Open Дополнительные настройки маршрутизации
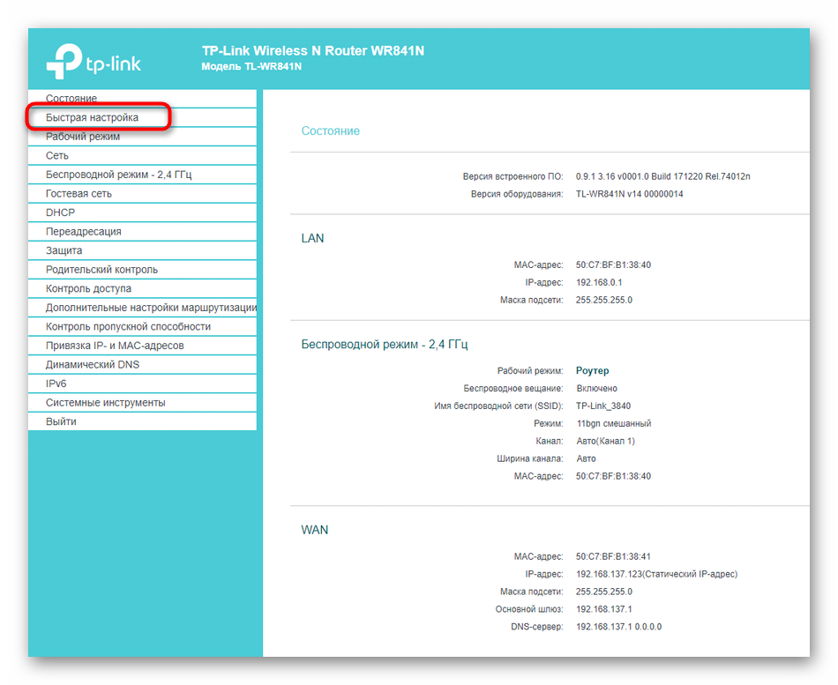 click(x=151, y=308)
